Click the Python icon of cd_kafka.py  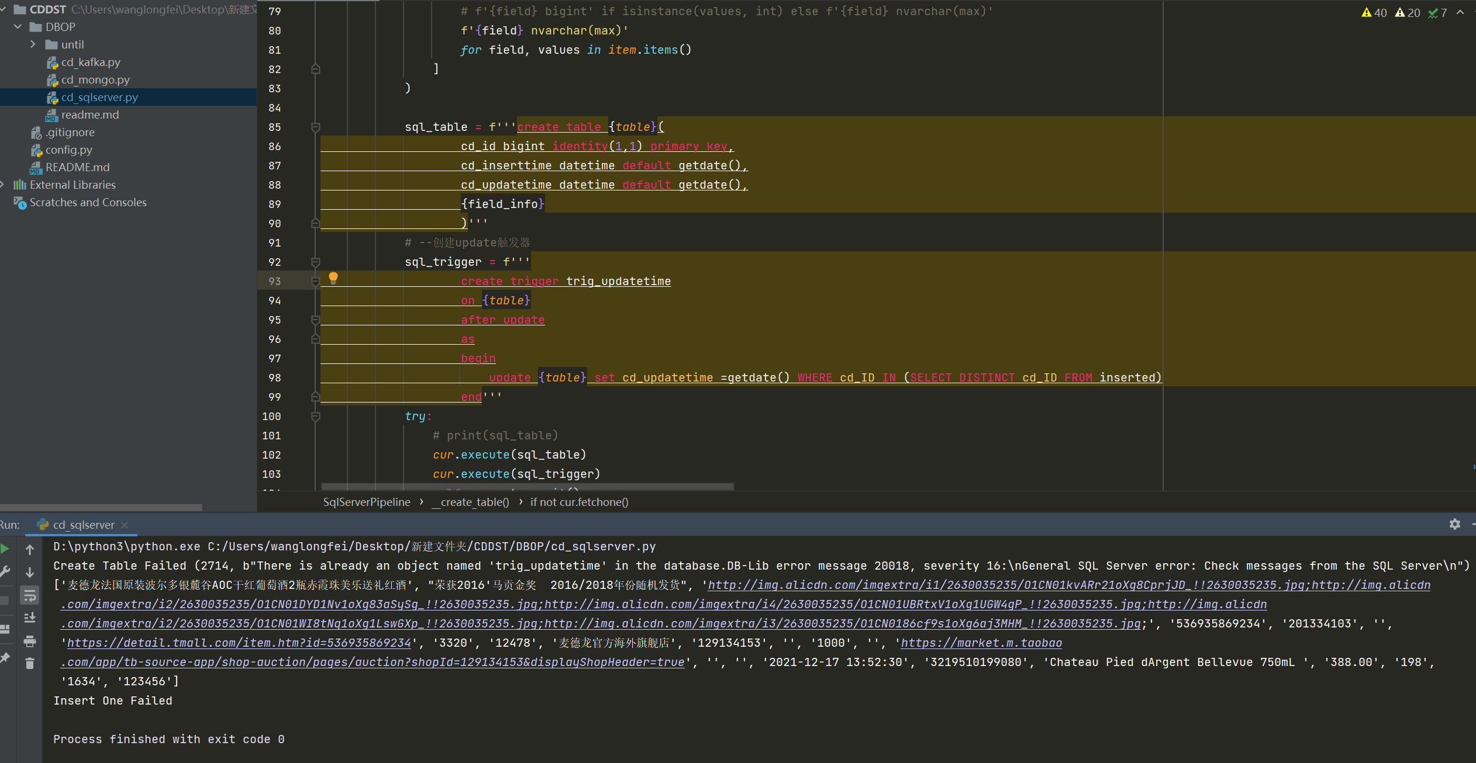(52, 63)
